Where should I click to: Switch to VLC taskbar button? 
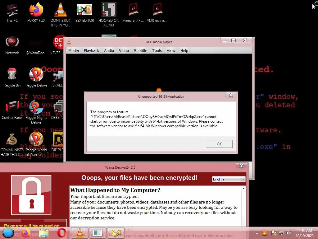(80, 233)
